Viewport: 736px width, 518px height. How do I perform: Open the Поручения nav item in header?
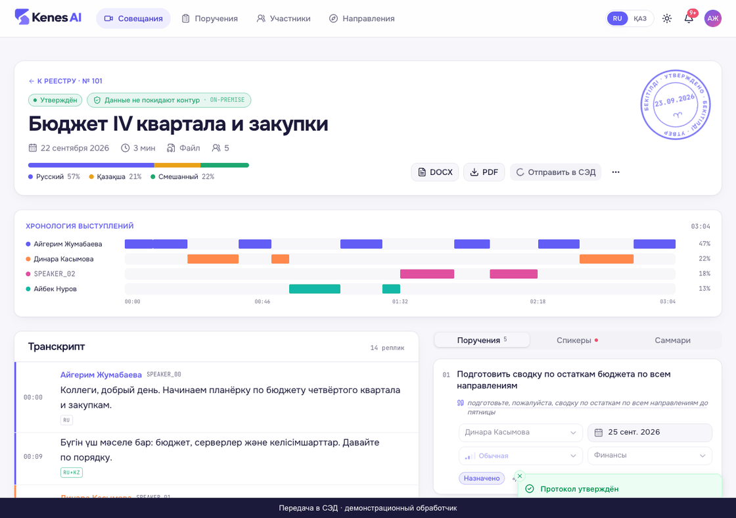[x=210, y=18]
